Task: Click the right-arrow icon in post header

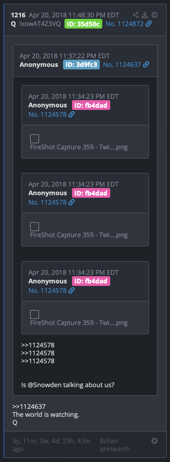Action: click(x=155, y=15)
